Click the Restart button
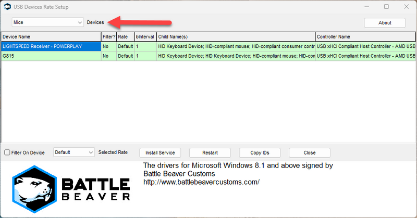417x218 pixels. [x=210, y=152]
